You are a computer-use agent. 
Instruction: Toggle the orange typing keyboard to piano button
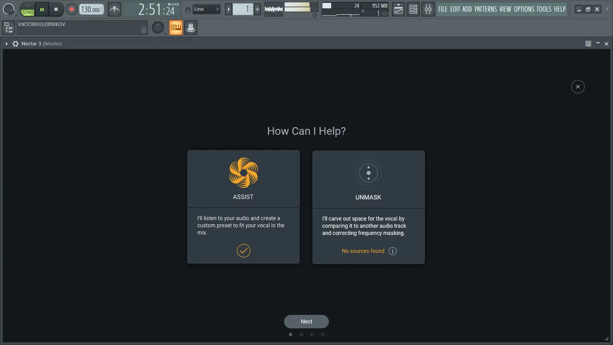tap(176, 28)
